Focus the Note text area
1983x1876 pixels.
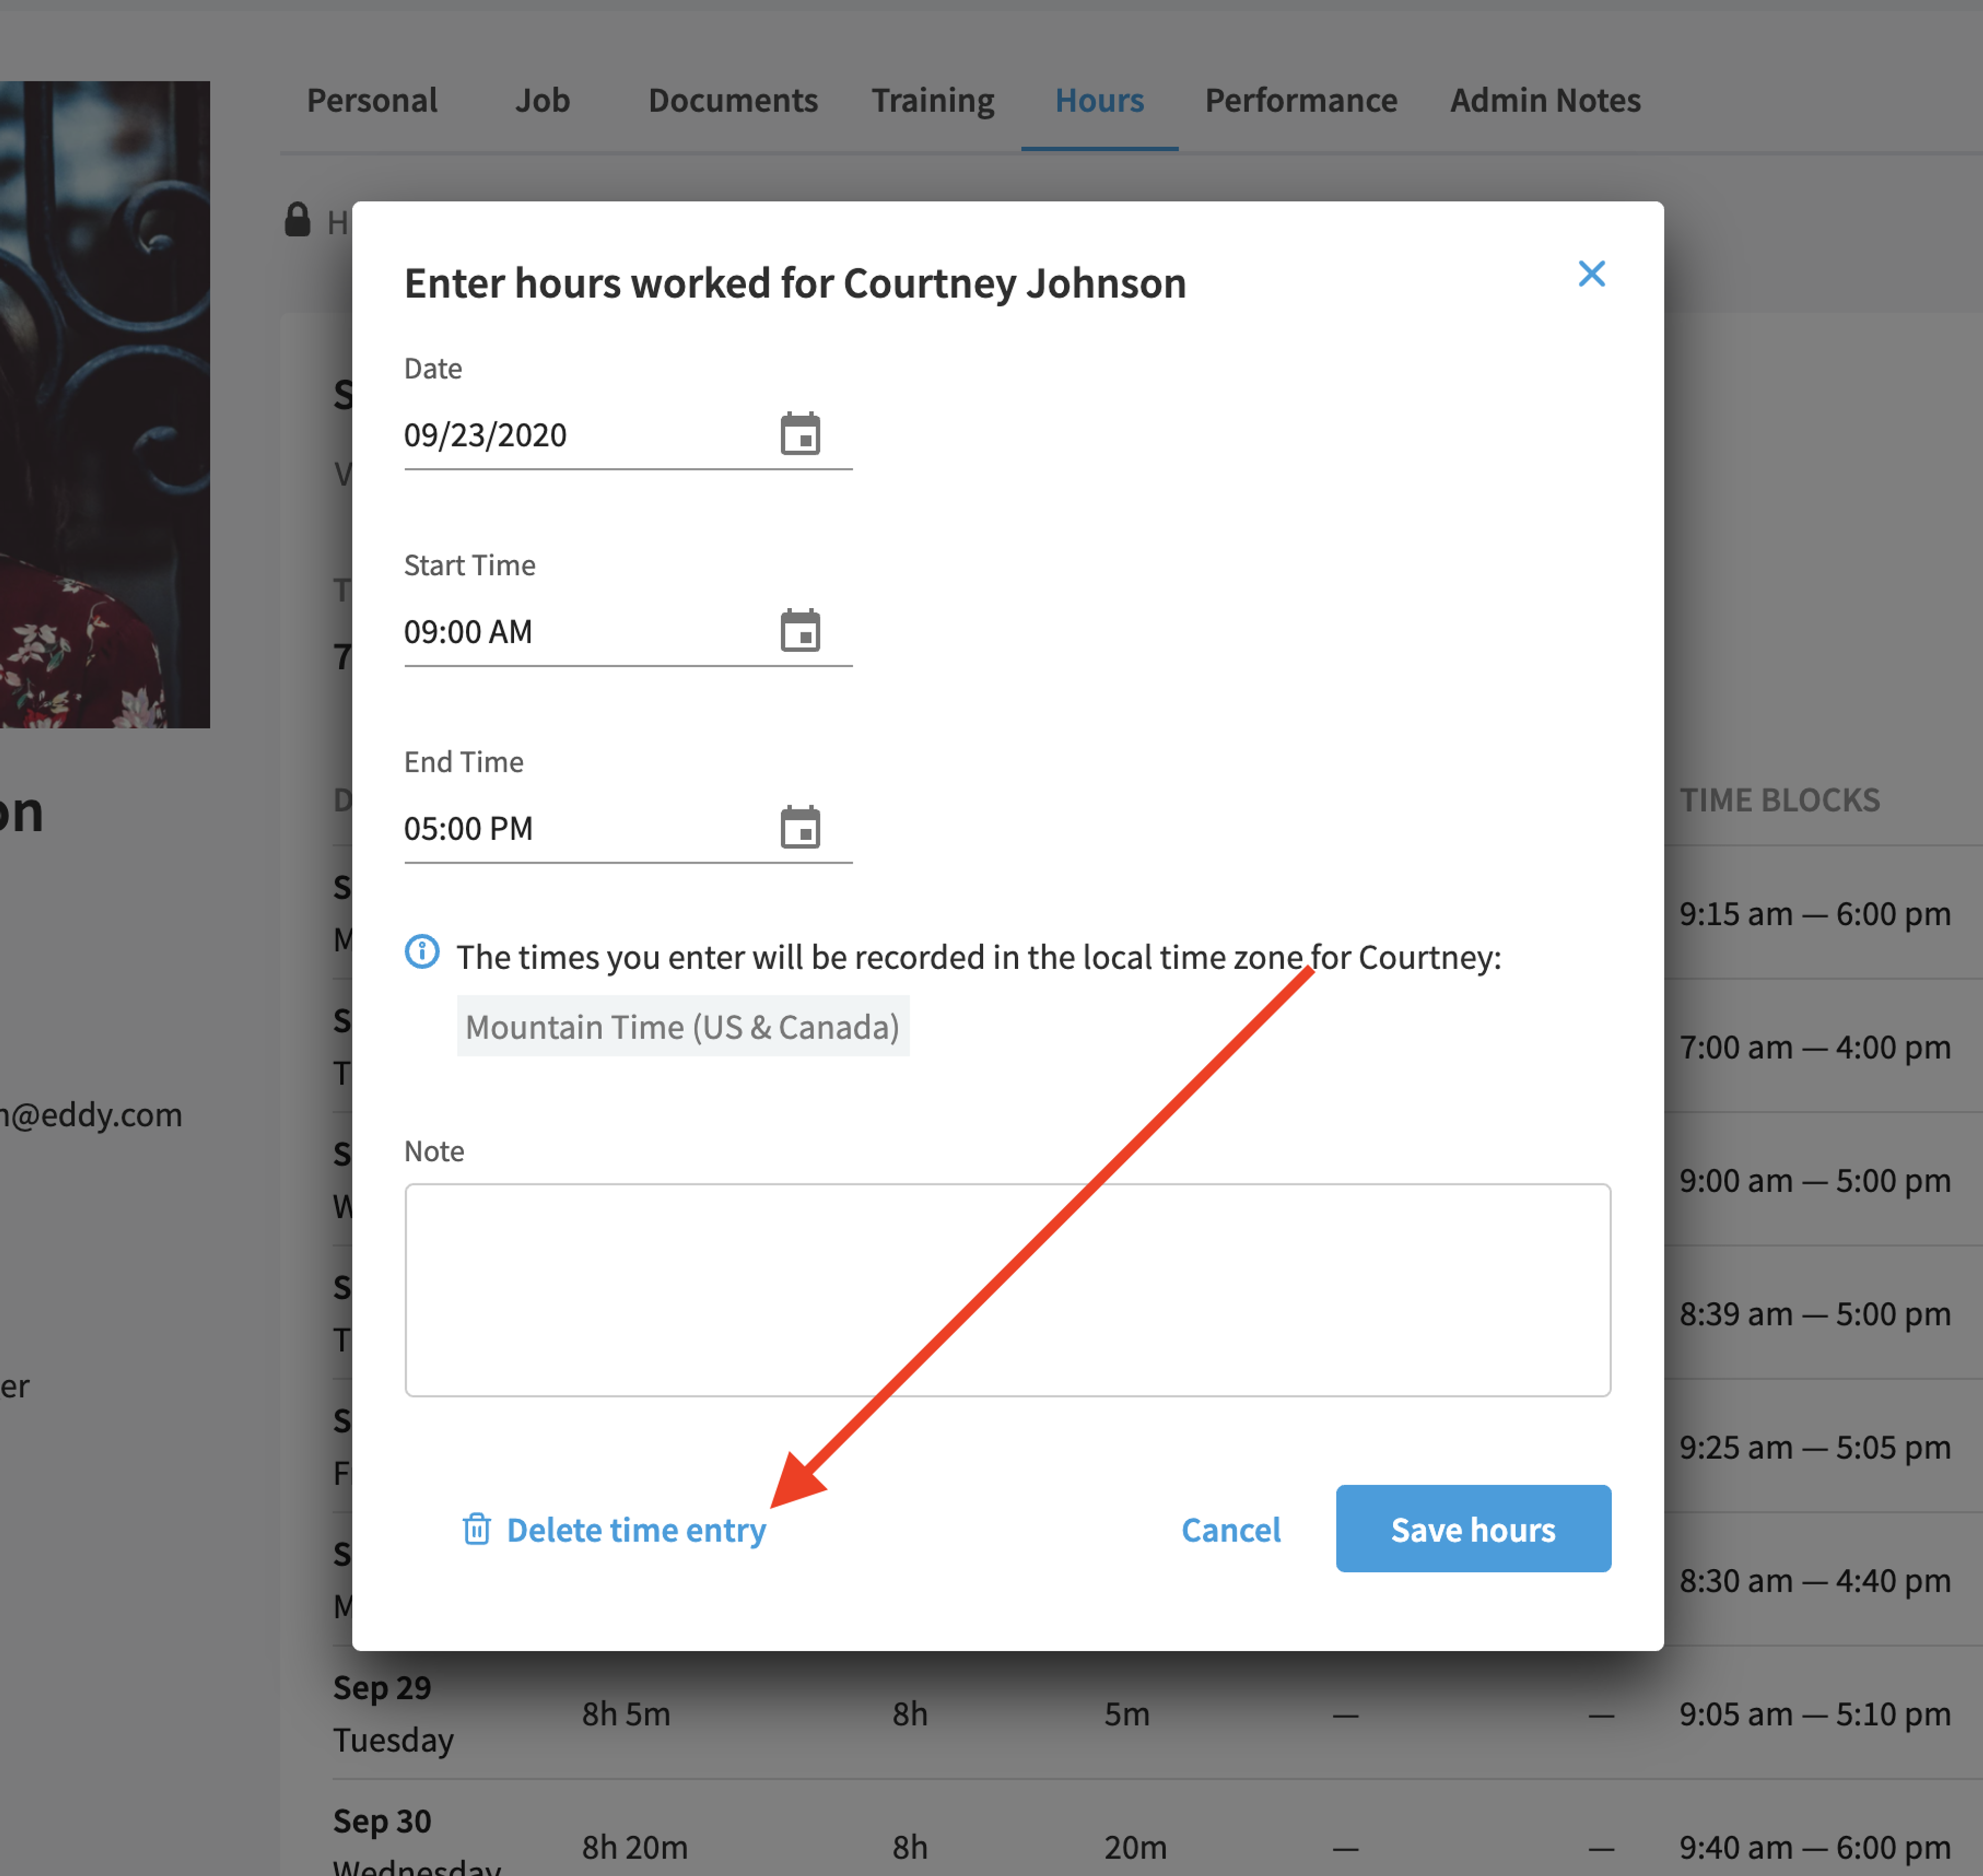click(x=1007, y=1290)
